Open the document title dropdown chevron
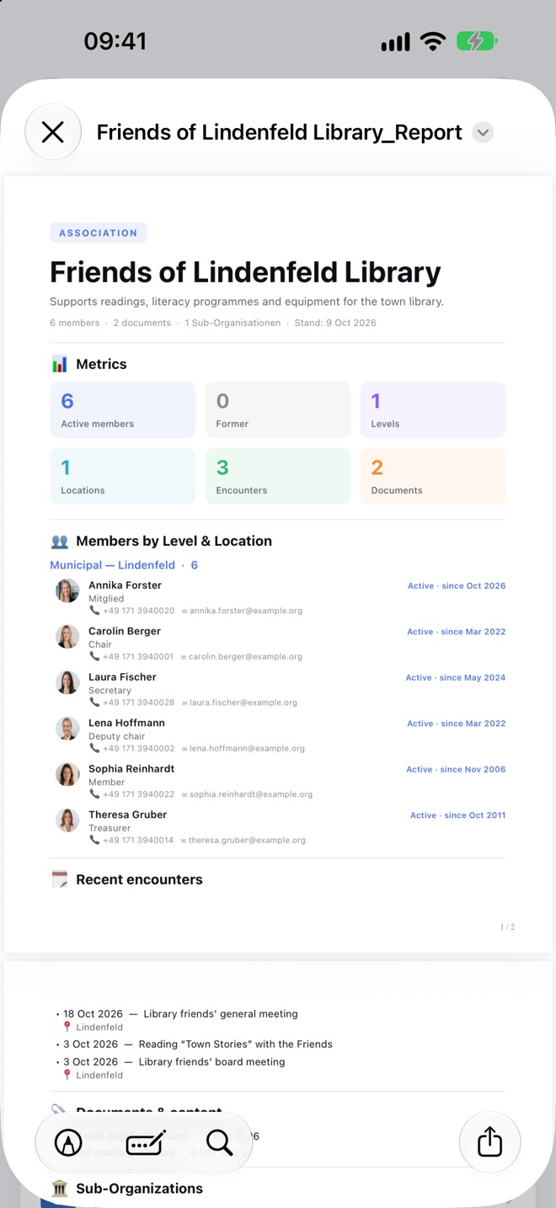The height and width of the screenshot is (1208, 556). [x=483, y=132]
